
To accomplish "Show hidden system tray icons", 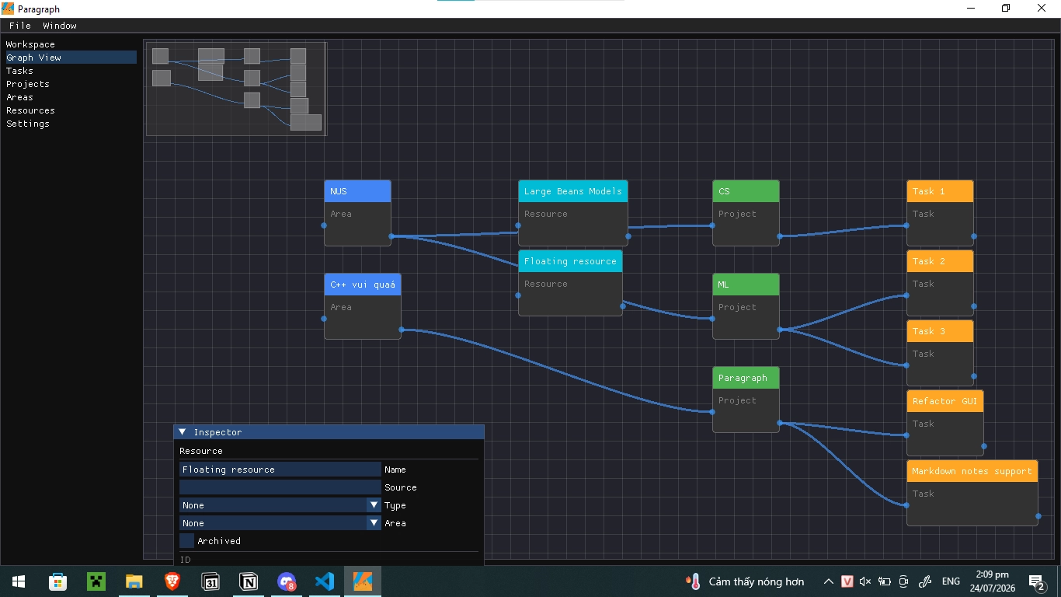I will point(829,581).
